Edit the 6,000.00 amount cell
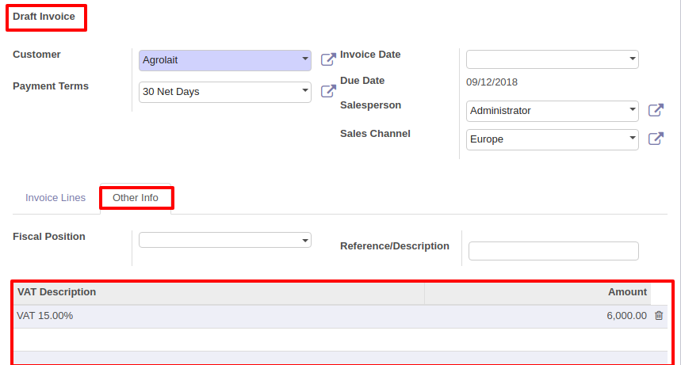 click(x=626, y=316)
